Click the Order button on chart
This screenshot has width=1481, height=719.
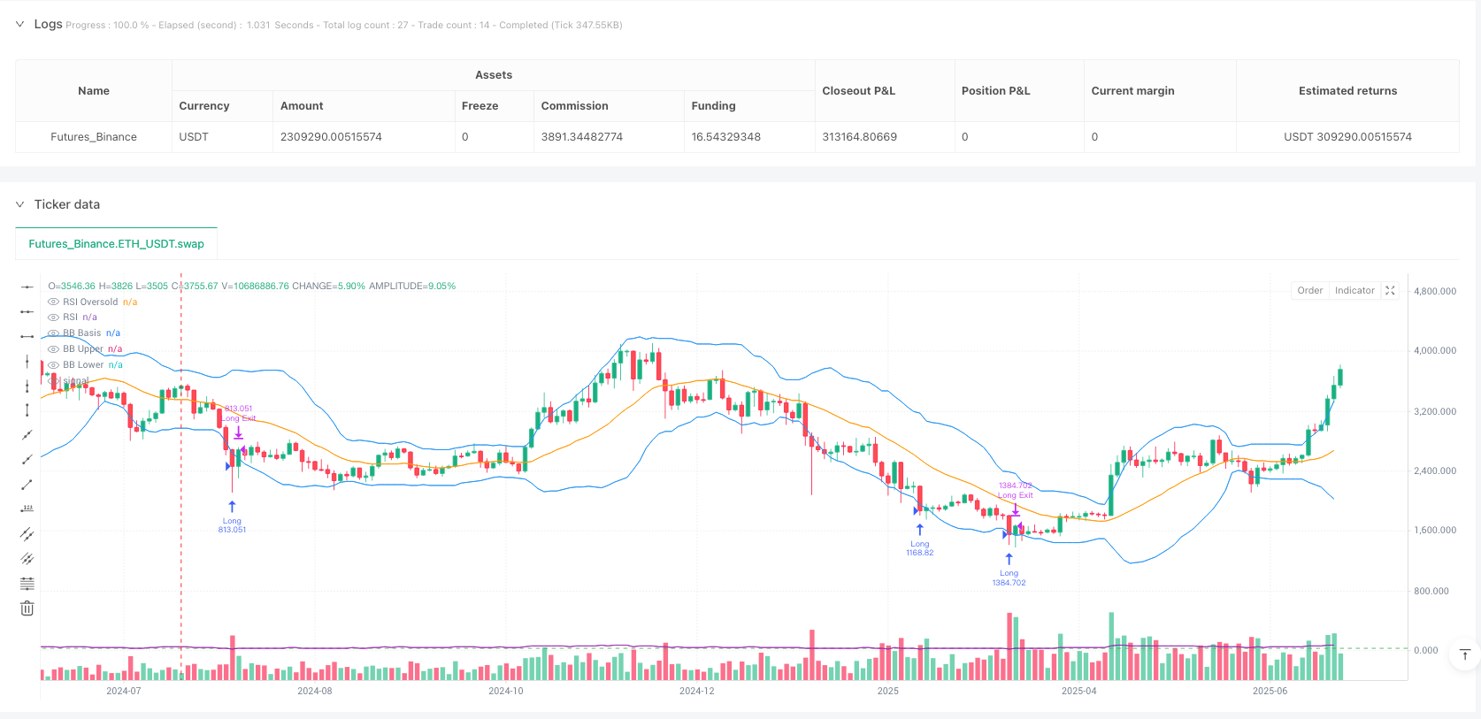click(x=1309, y=290)
